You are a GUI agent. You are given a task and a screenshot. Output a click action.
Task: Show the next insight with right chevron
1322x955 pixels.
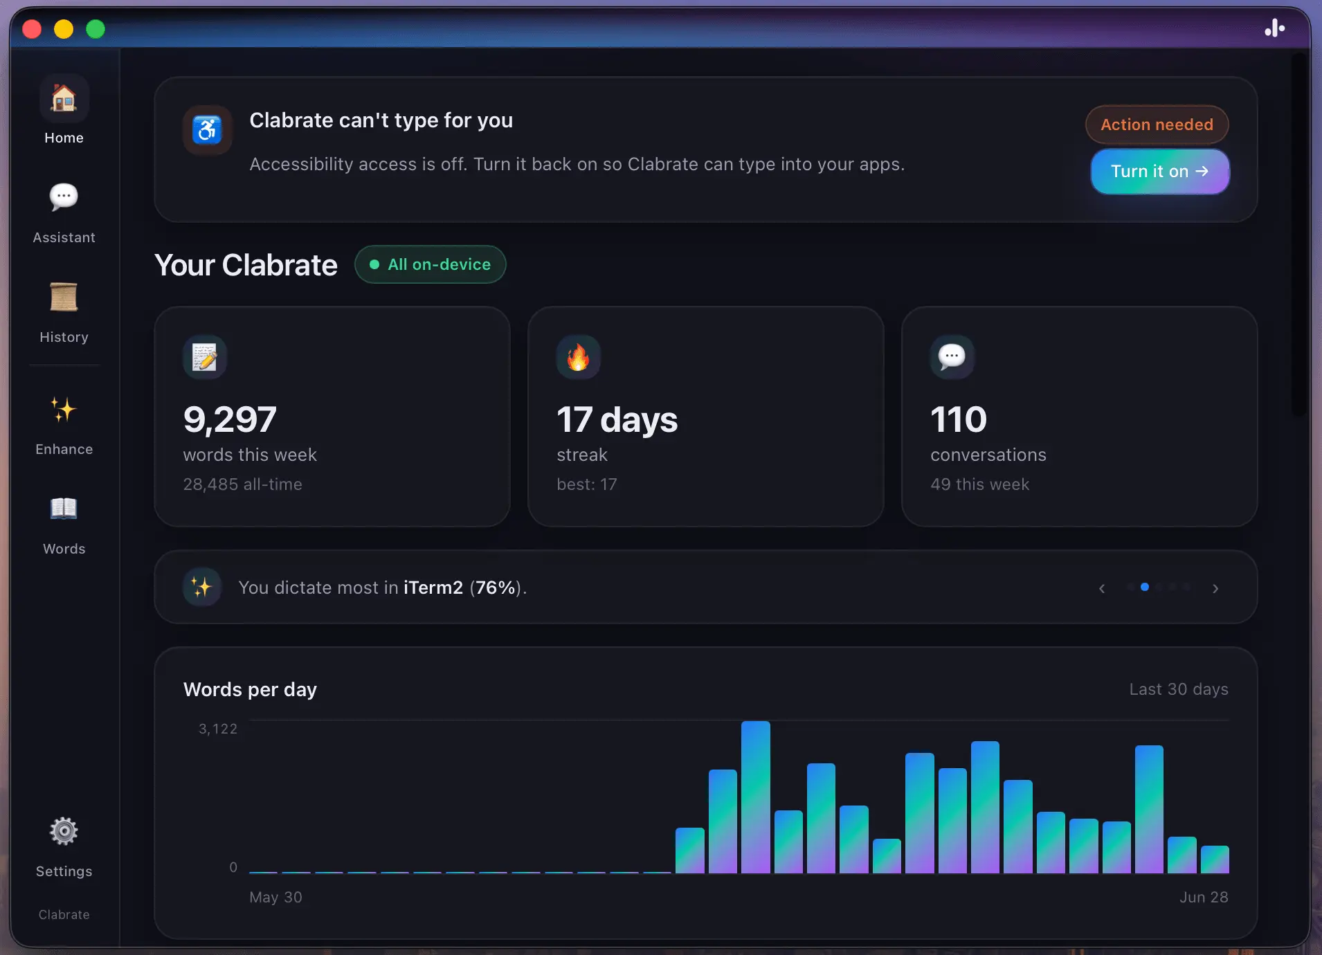[1215, 588]
